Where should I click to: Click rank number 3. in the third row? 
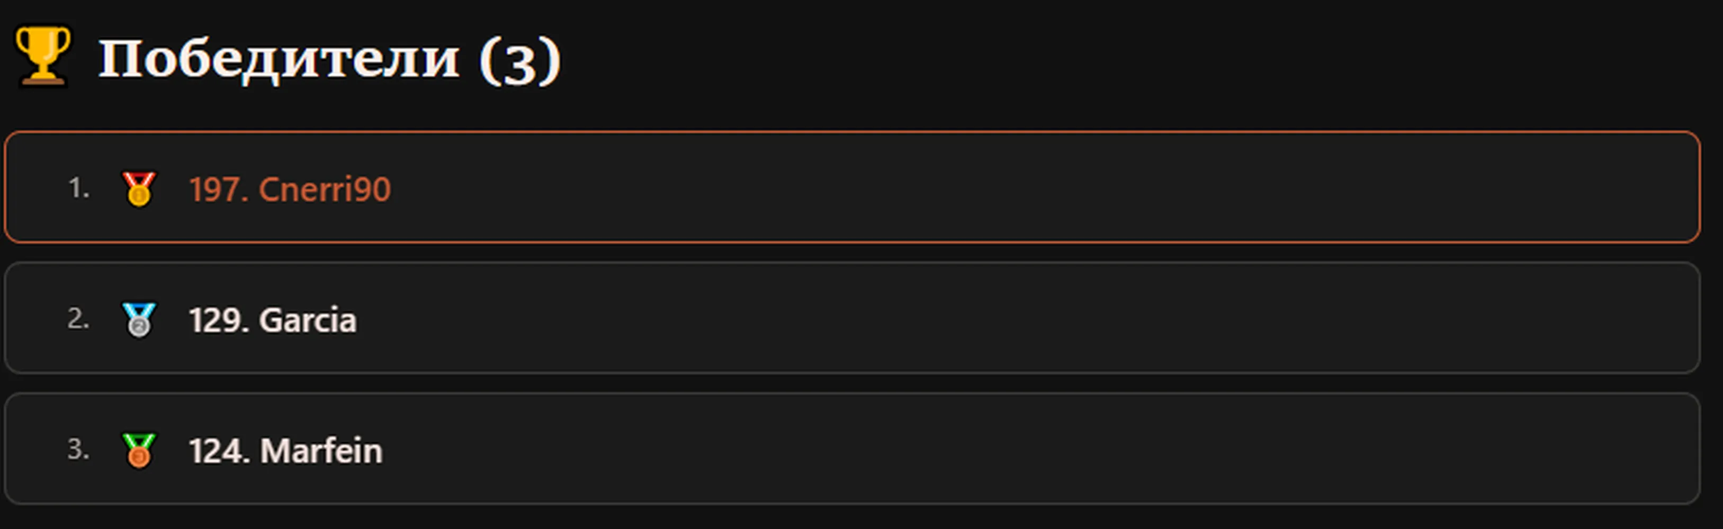(78, 449)
